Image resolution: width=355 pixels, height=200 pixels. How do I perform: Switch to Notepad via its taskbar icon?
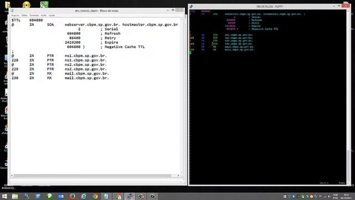(x=106, y=196)
